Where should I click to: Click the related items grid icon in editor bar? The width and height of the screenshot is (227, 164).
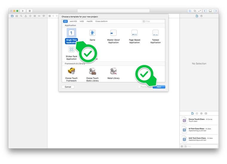pos(50,16)
